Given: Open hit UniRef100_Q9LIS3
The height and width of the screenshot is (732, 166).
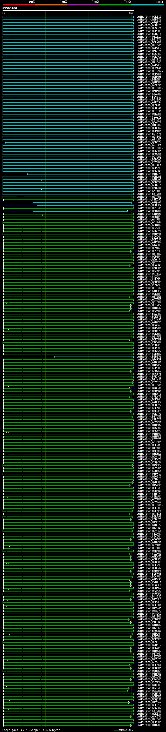Looking at the screenshot, I should [x=149, y=17].
